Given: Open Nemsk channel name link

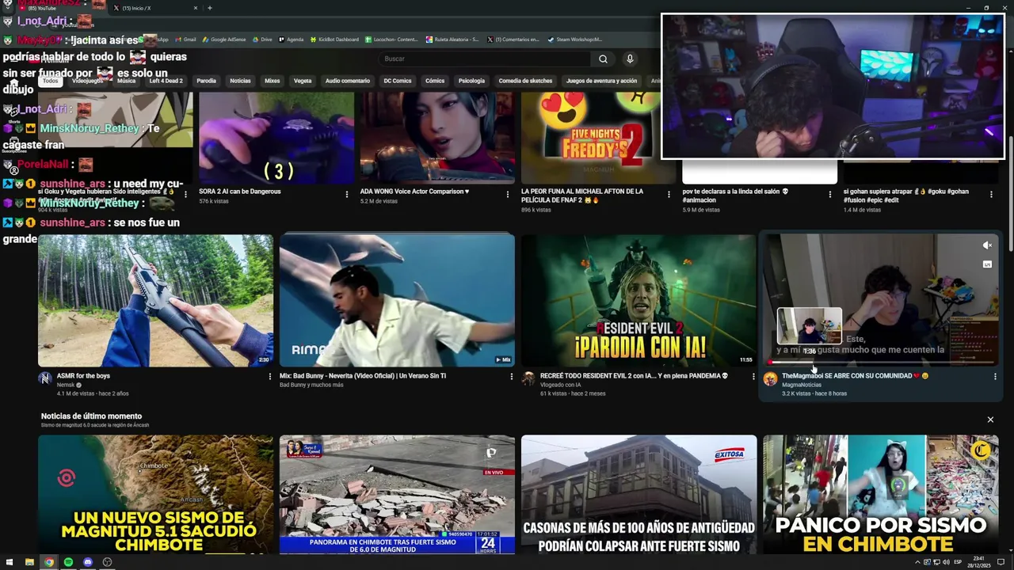Looking at the screenshot, I should click(65, 385).
